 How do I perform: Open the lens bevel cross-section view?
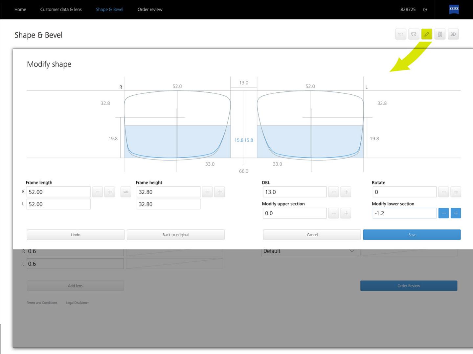coord(440,34)
